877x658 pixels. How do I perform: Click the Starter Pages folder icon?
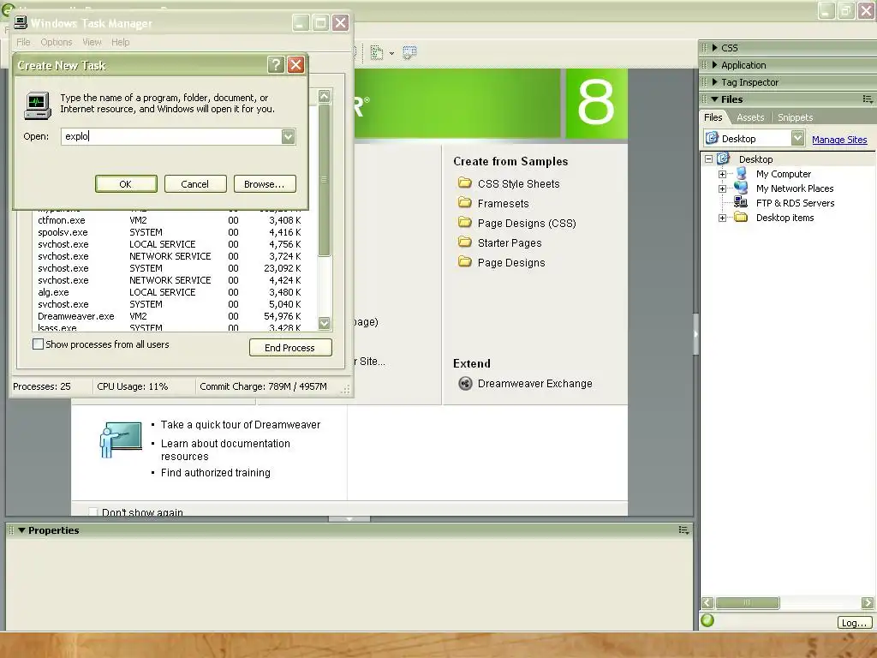pyautogui.click(x=465, y=242)
